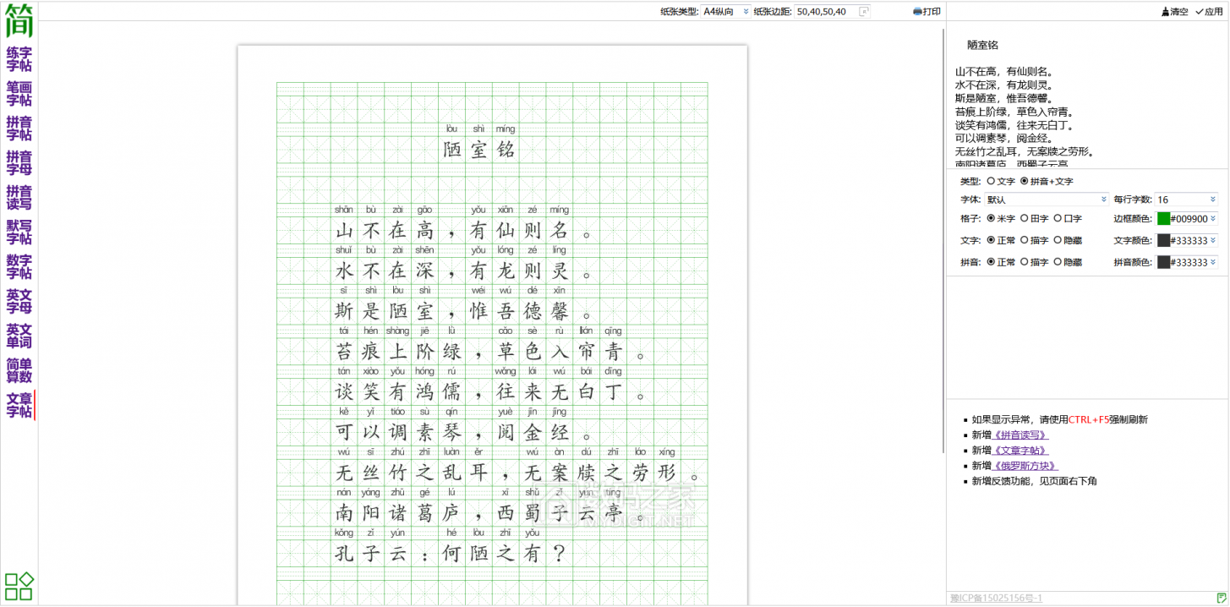Open 英文单词 from the sidebar
This screenshot has height=607, width=1230.
coord(19,336)
